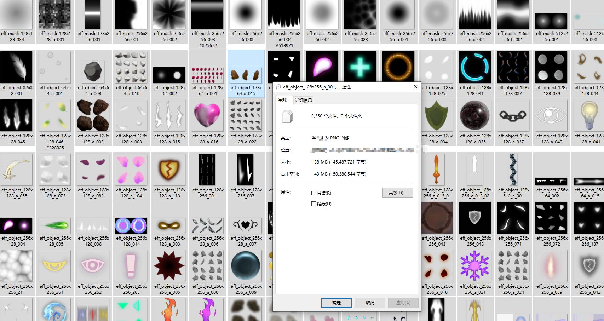Click the size value 138 MB text

(339, 162)
